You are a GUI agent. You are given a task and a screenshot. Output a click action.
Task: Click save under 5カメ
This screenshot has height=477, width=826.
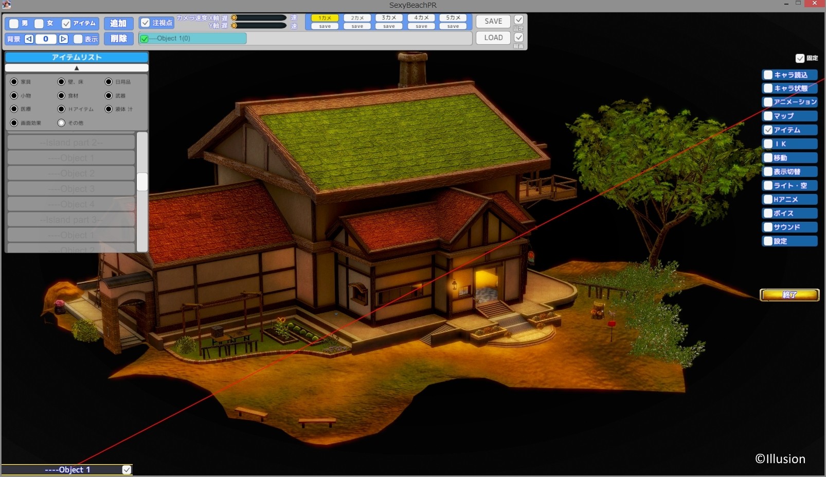click(x=453, y=26)
